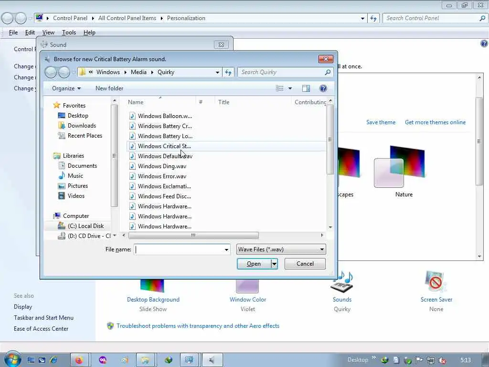Select the Nature theme thumbnail
489x367 pixels.
[x=400, y=167]
